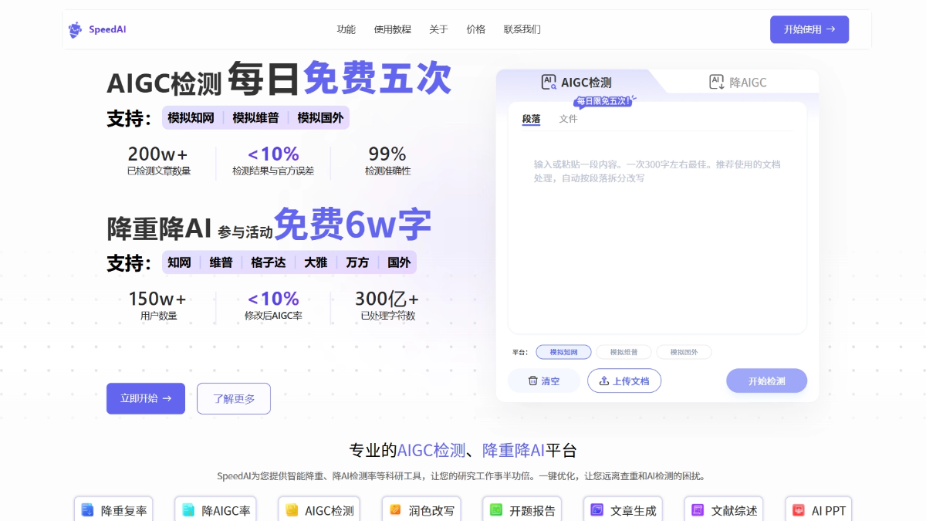Switch to the 降AIGC tab
Viewport: 926px width, 521px height.
click(x=738, y=82)
